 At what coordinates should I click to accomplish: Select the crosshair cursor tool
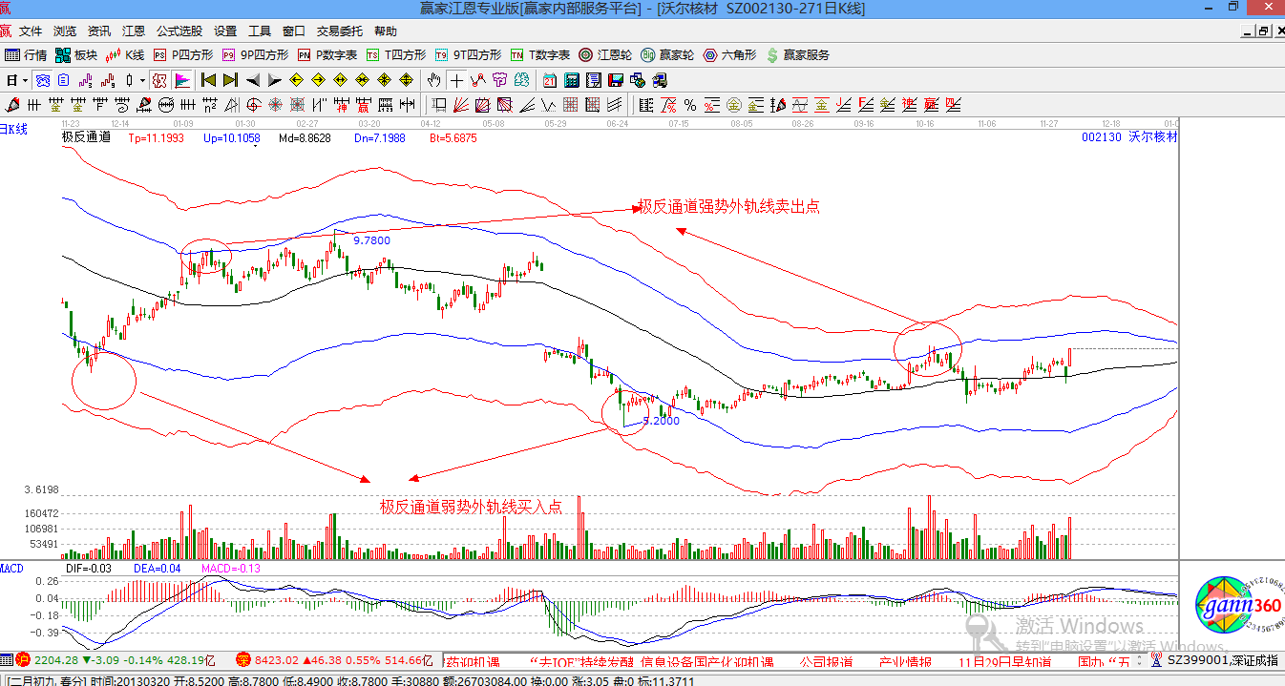[x=457, y=80]
